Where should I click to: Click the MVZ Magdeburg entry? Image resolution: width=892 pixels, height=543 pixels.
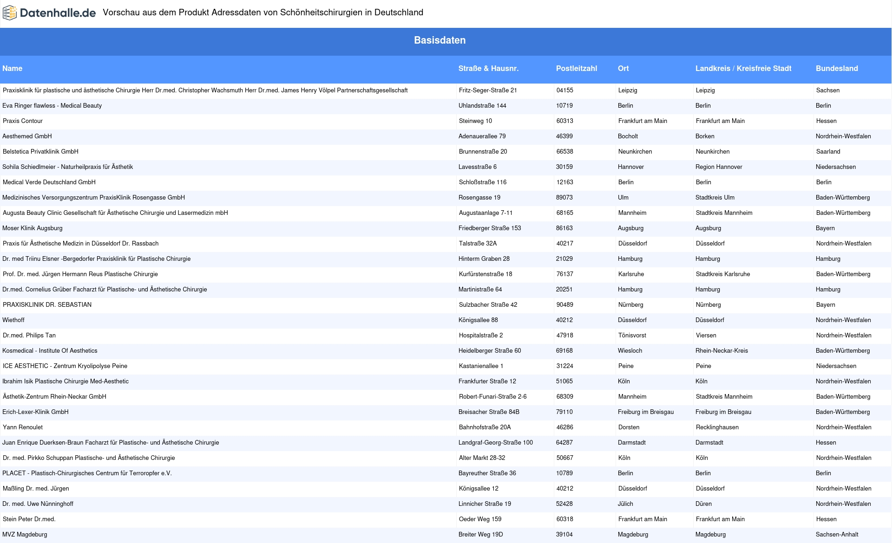(25, 535)
